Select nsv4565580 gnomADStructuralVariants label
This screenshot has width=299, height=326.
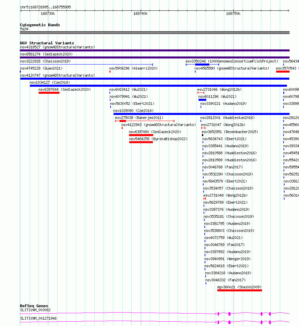coord(232,69)
